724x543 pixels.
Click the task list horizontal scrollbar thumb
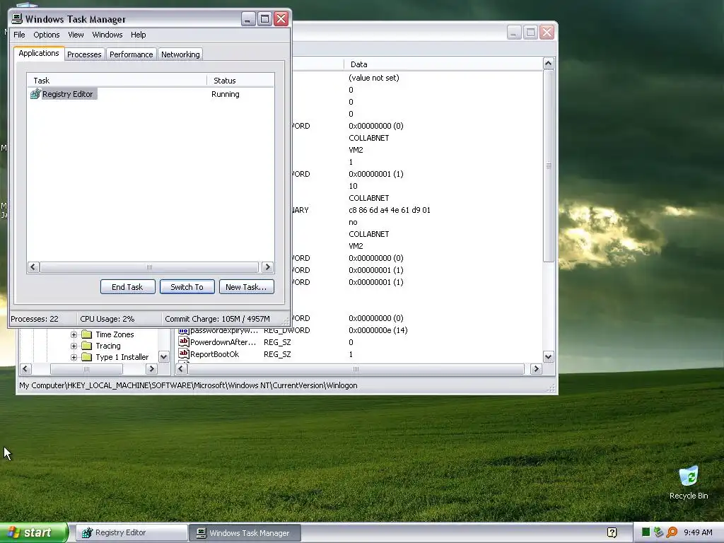tap(149, 267)
